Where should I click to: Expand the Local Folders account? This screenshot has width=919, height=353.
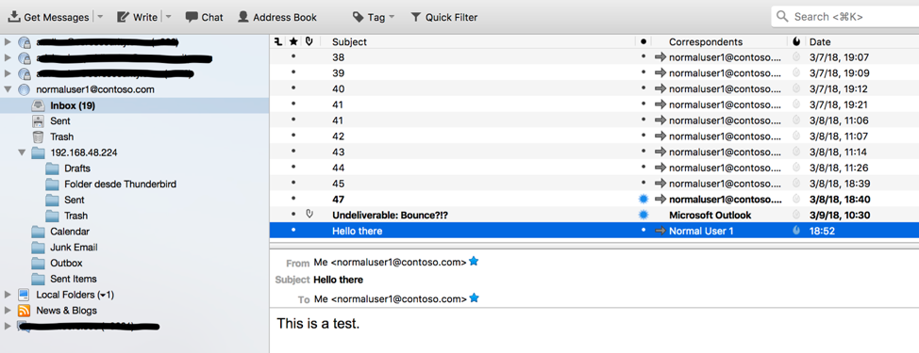pyautogui.click(x=8, y=294)
